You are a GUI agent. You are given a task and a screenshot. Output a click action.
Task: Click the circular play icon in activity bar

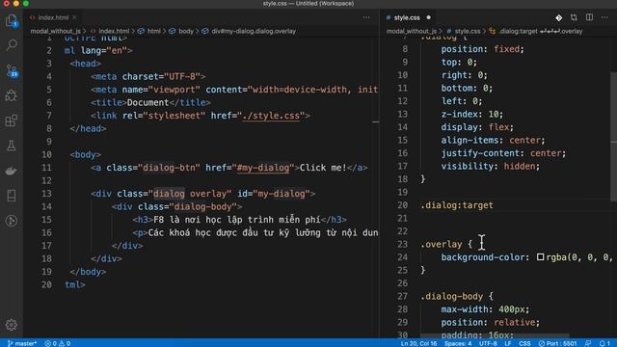(12, 221)
